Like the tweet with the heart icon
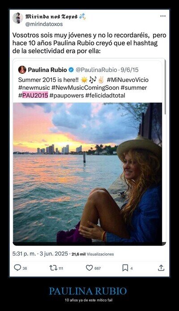 89,268
